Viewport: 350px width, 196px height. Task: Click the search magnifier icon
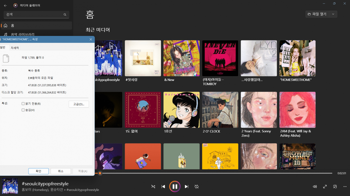tap(65, 14)
